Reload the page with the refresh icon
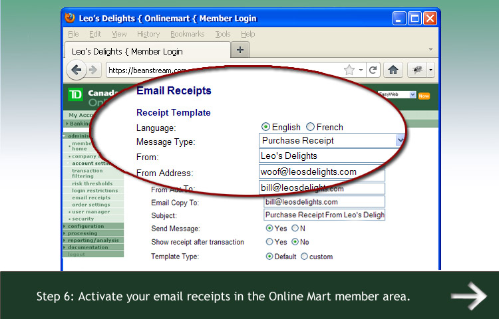 (x=373, y=70)
